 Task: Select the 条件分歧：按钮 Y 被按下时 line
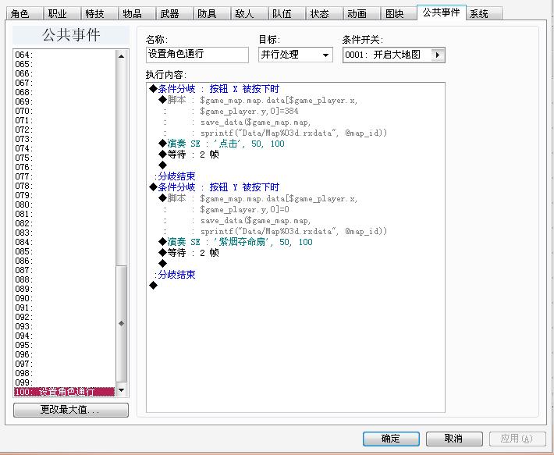(x=214, y=187)
